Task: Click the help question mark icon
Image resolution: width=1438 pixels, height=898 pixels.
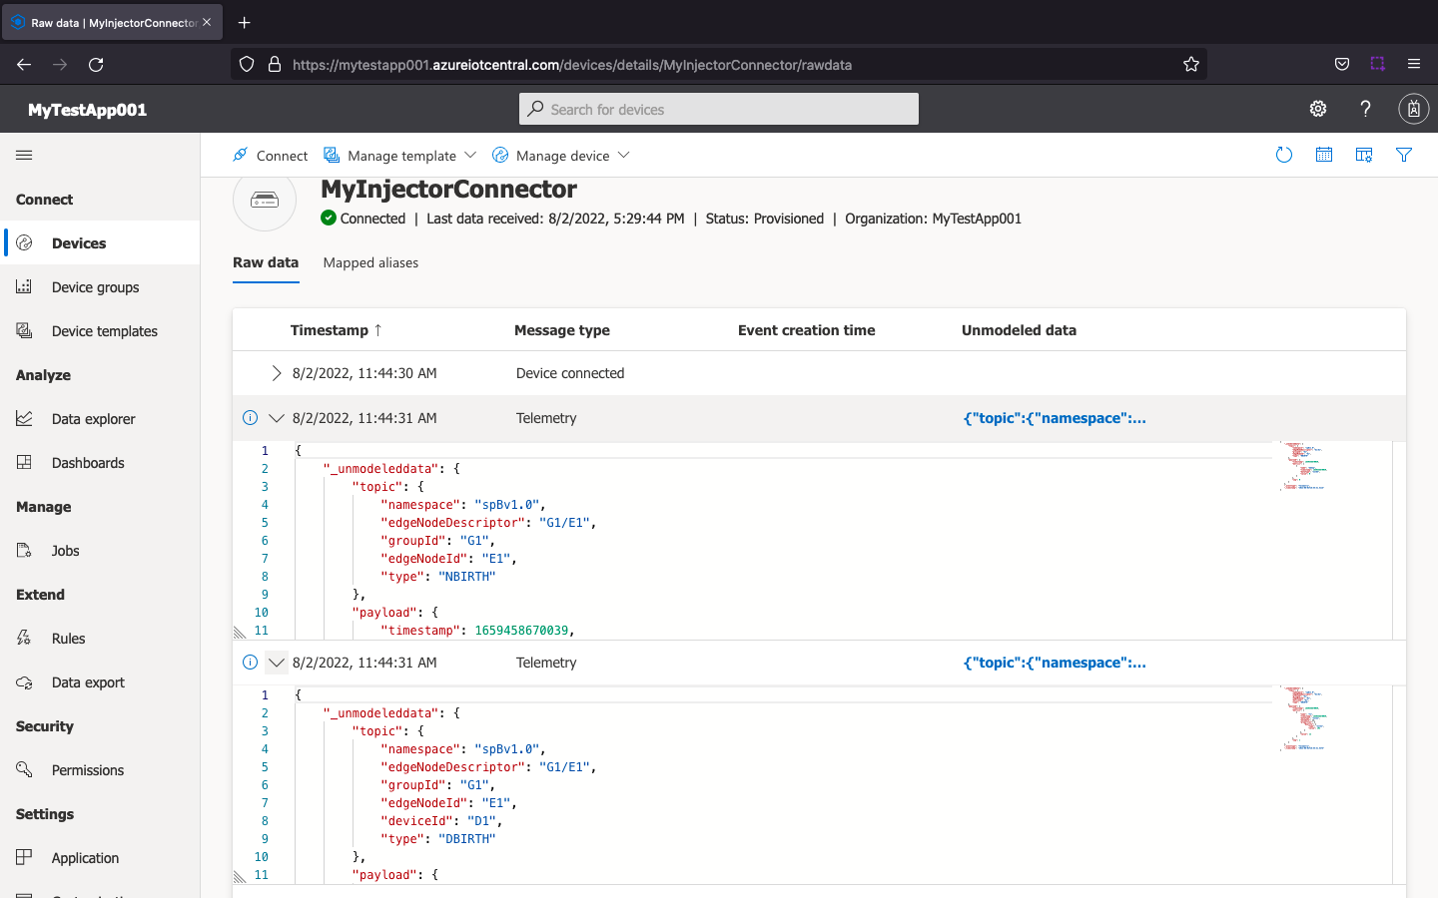Action: pos(1365,109)
